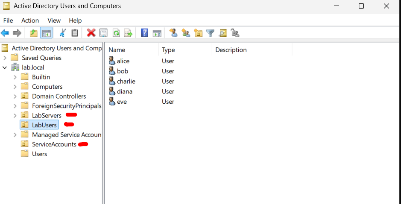Viewport: 401px width, 204px height.
Task: Click the Back arrow toolbar icon
Action: 5,33
